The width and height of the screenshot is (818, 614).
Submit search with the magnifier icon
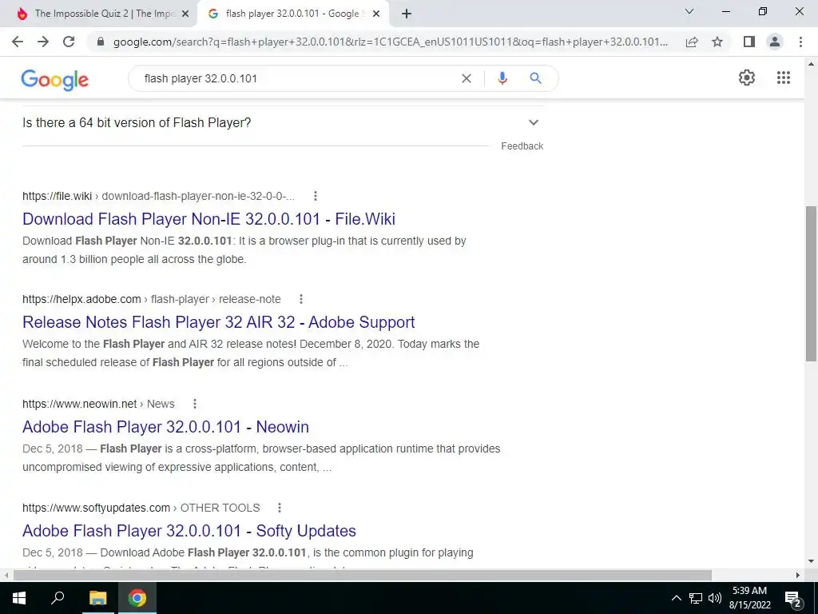click(x=535, y=78)
